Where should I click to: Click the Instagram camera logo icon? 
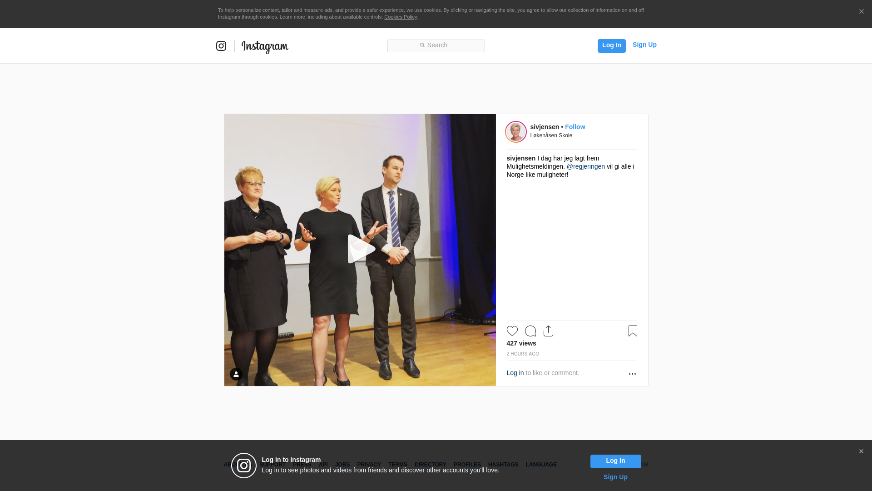(x=221, y=46)
